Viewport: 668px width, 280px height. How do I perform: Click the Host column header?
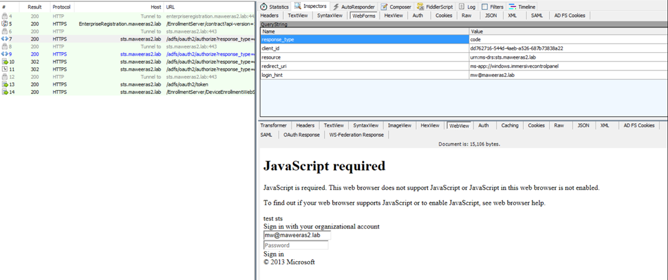tap(155, 7)
